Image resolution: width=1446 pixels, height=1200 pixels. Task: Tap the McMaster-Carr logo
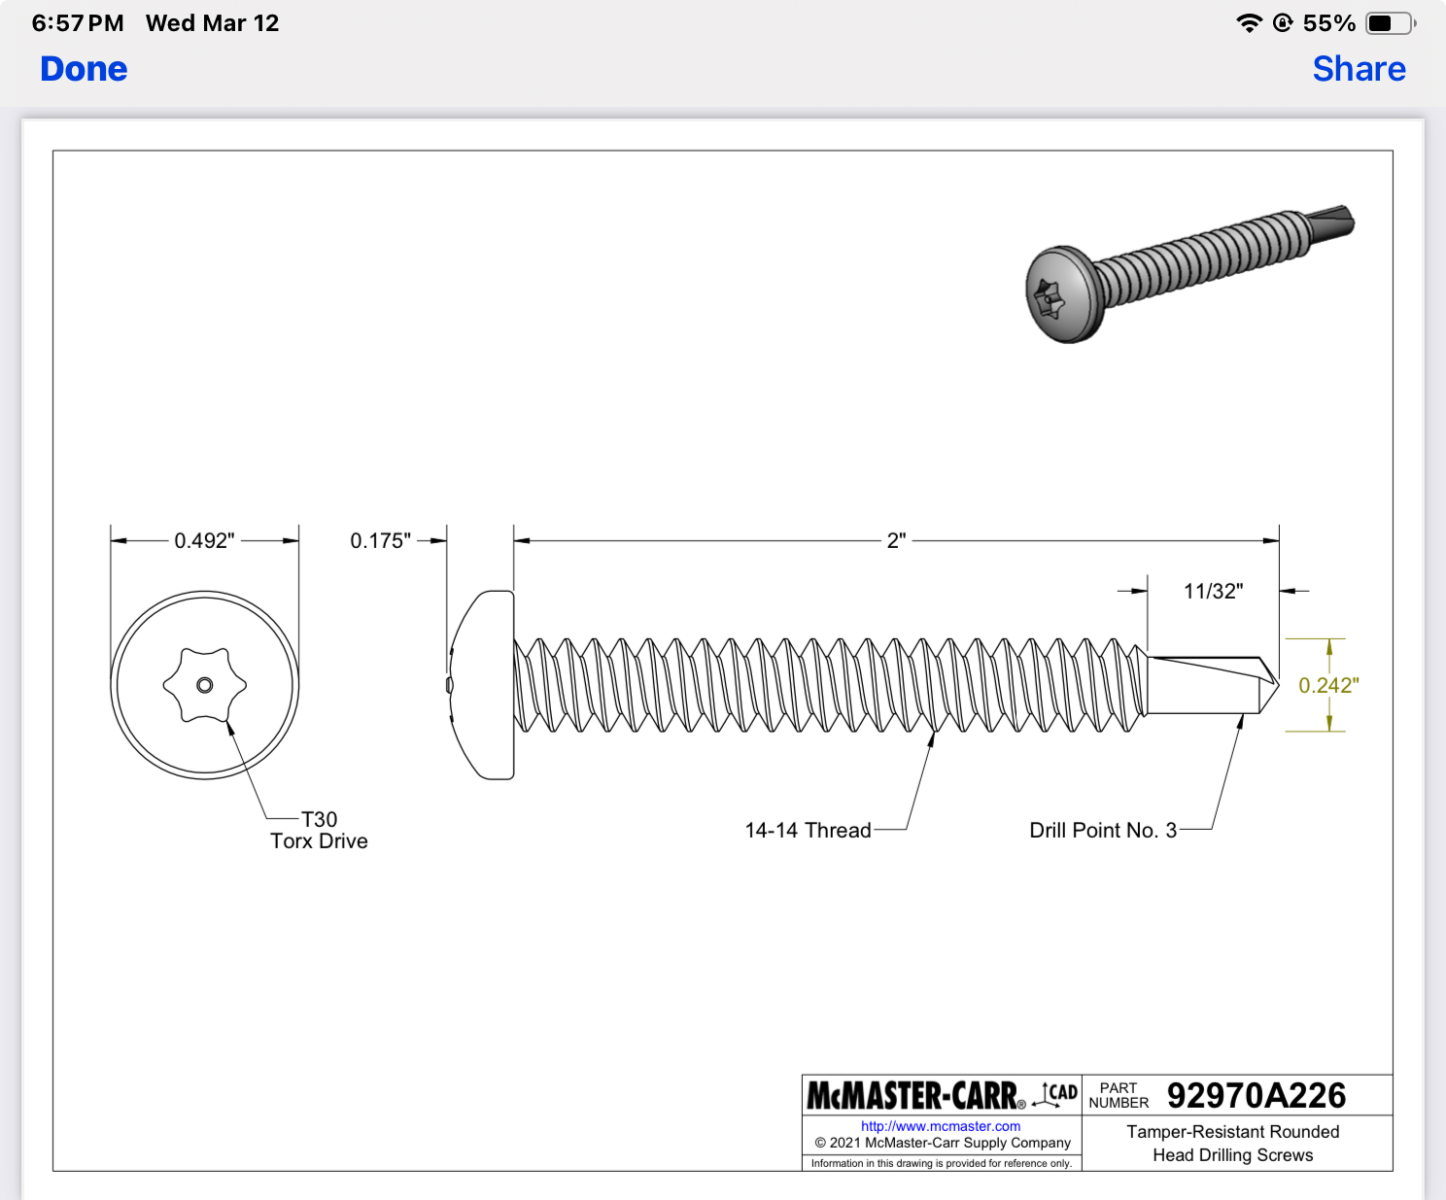[914, 1096]
